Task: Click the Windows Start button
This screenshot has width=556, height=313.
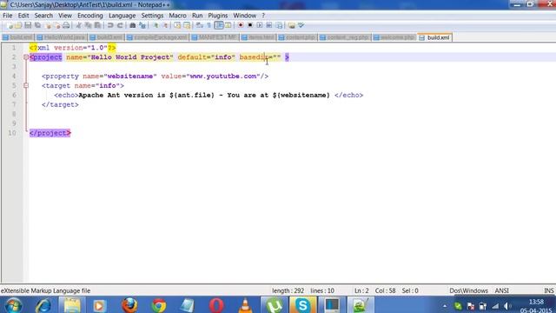Action: [13, 305]
